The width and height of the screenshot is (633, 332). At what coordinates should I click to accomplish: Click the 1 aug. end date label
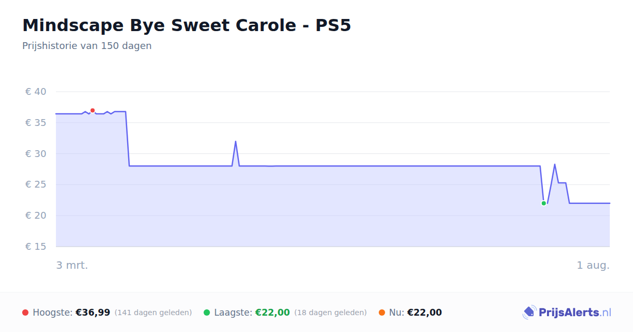(593, 265)
